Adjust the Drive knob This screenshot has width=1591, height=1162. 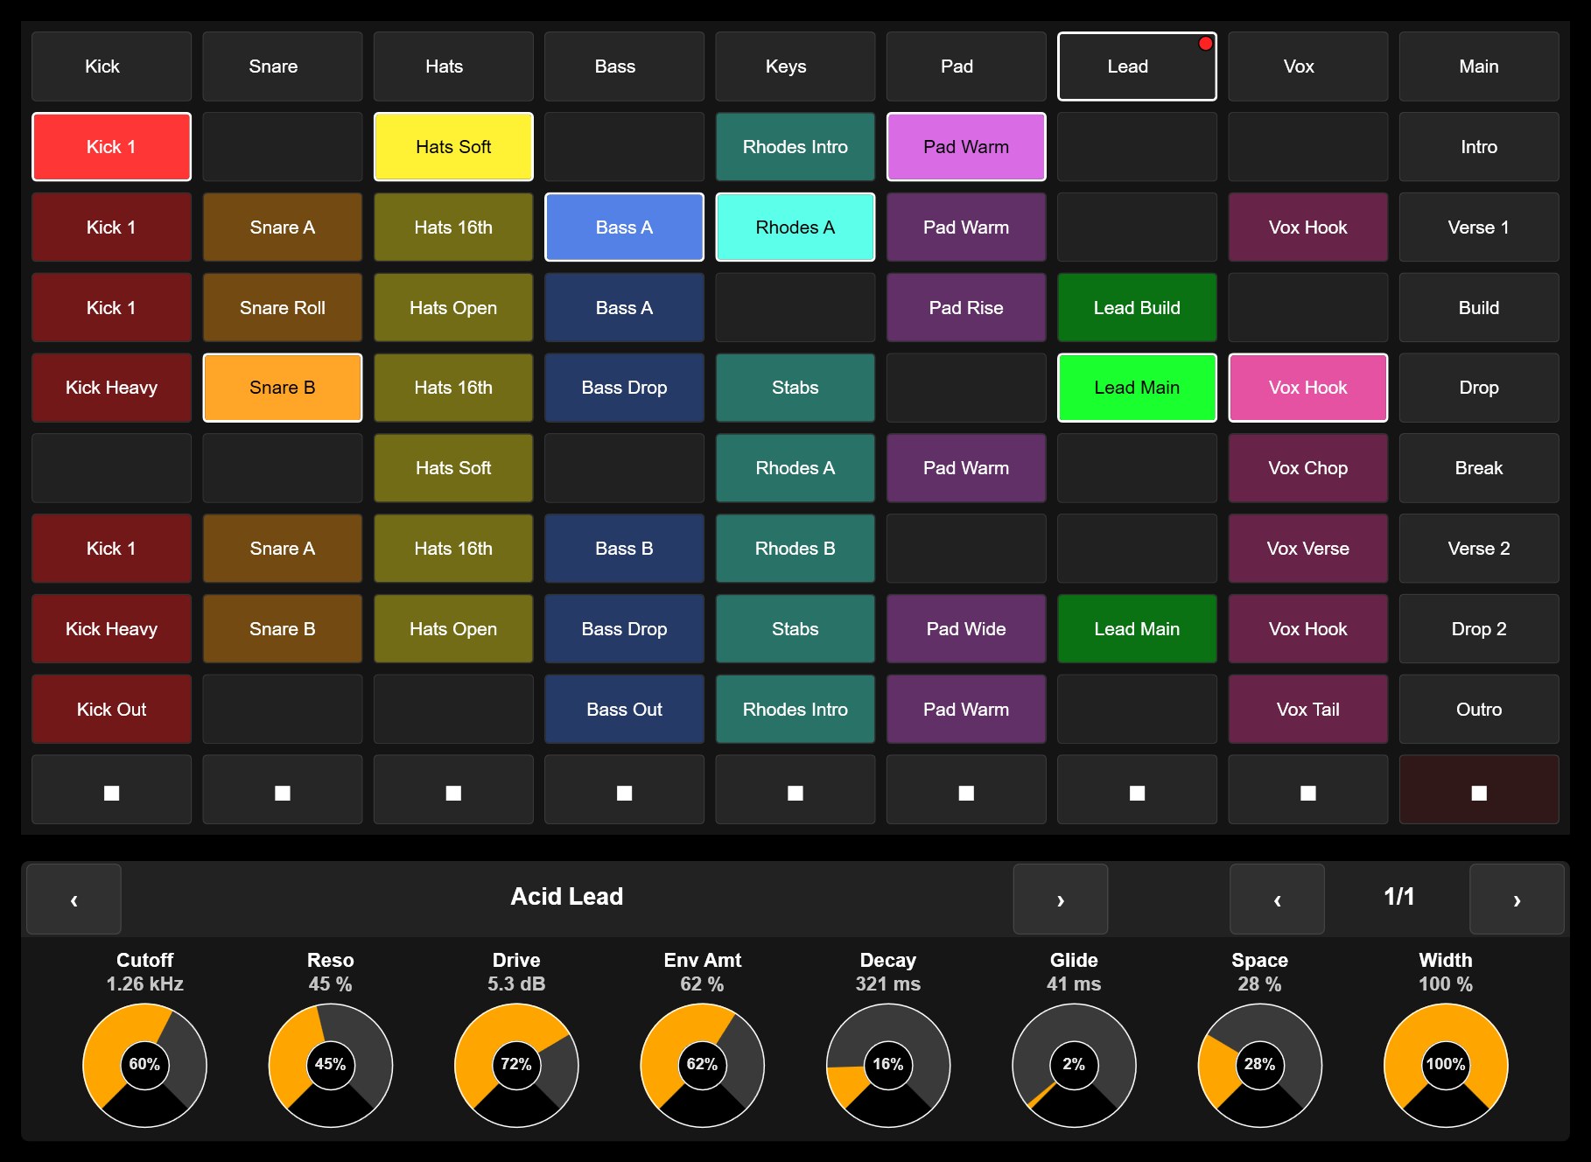pos(516,1065)
